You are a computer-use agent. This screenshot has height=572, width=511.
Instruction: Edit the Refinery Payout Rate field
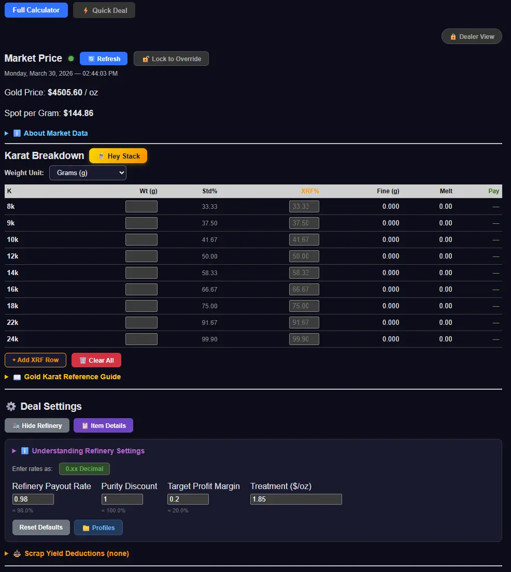pyautogui.click(x=33, y=499)
